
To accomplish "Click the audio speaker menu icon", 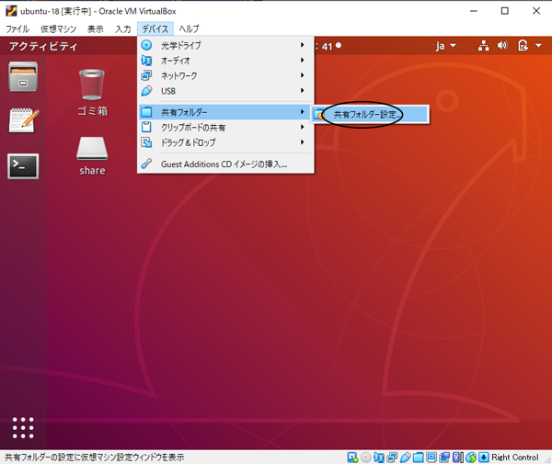I will pyautogui.click(x=146, y=61).
